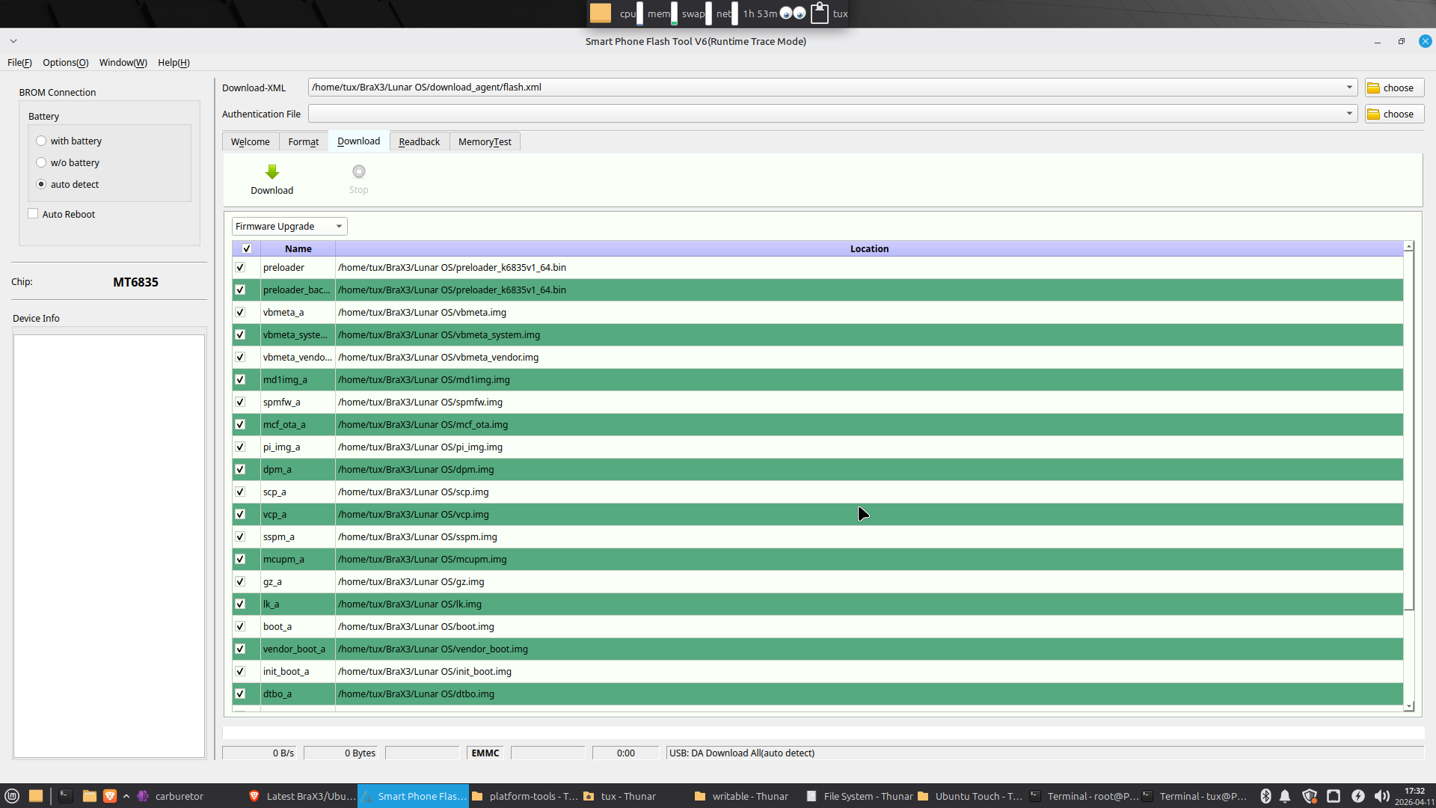Open the notification bell tray icon

click(x=1285, y=796)
